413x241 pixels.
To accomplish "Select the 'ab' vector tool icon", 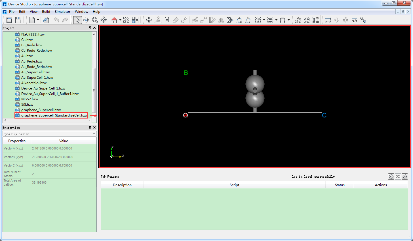I will click(x=354, y=20).
